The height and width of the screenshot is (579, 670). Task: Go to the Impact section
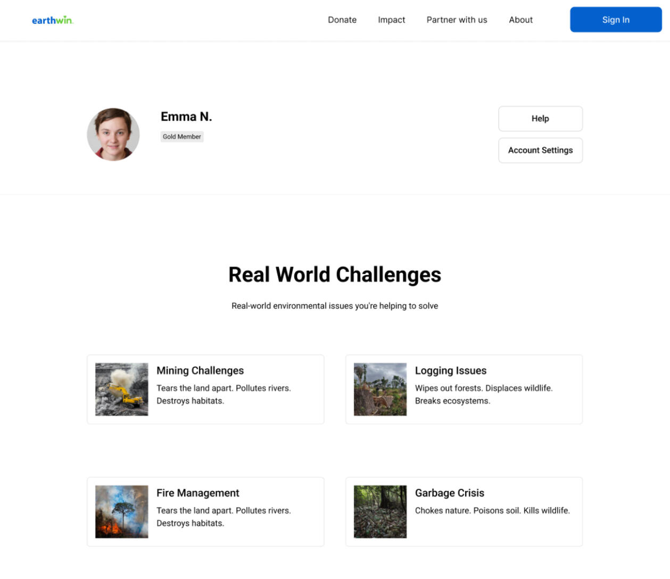tap(391, 20)
